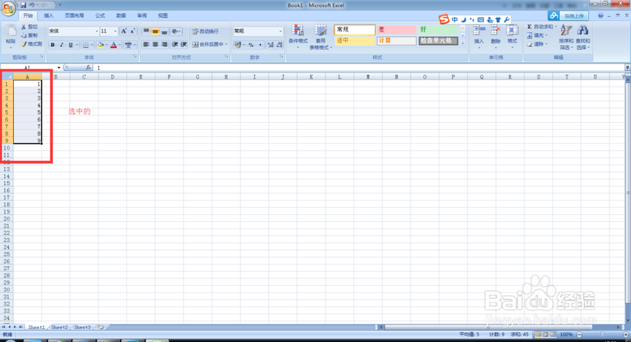
Task: Align cell text to the left
Action: point(146,45)
